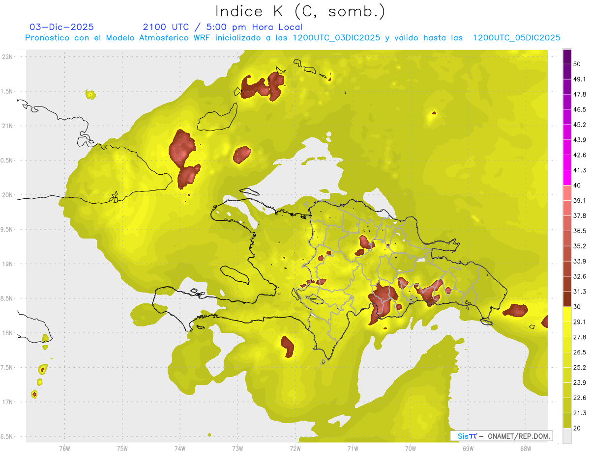Click the '25.2' value on the color scale
590x455 pixels.
click(x=579, y=367)
